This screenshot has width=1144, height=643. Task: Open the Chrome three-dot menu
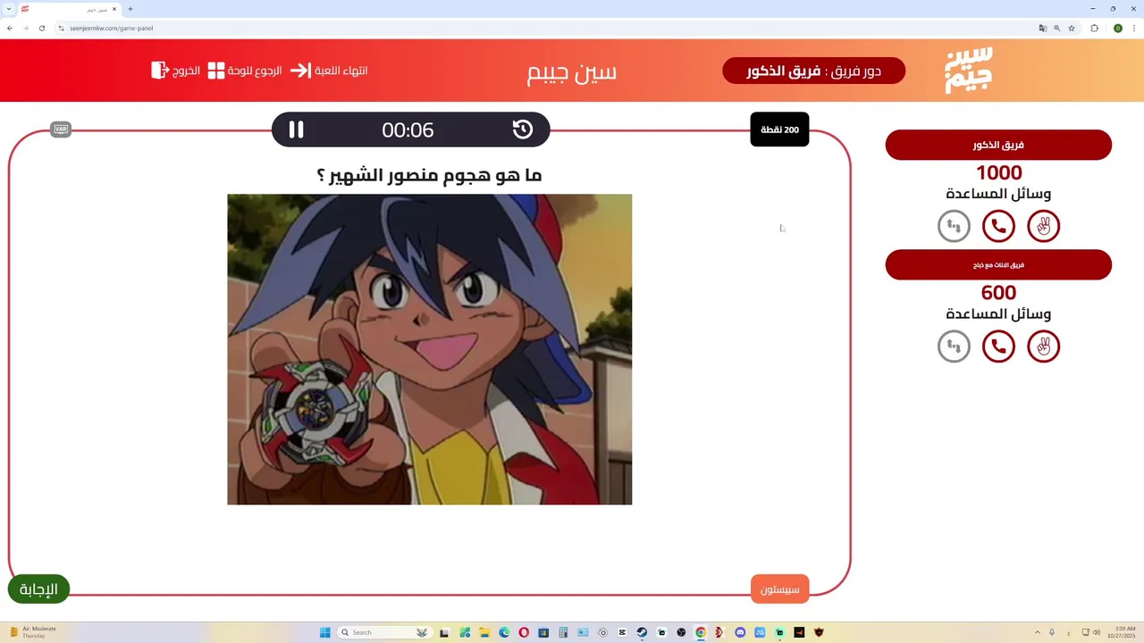coord(1133,28)
